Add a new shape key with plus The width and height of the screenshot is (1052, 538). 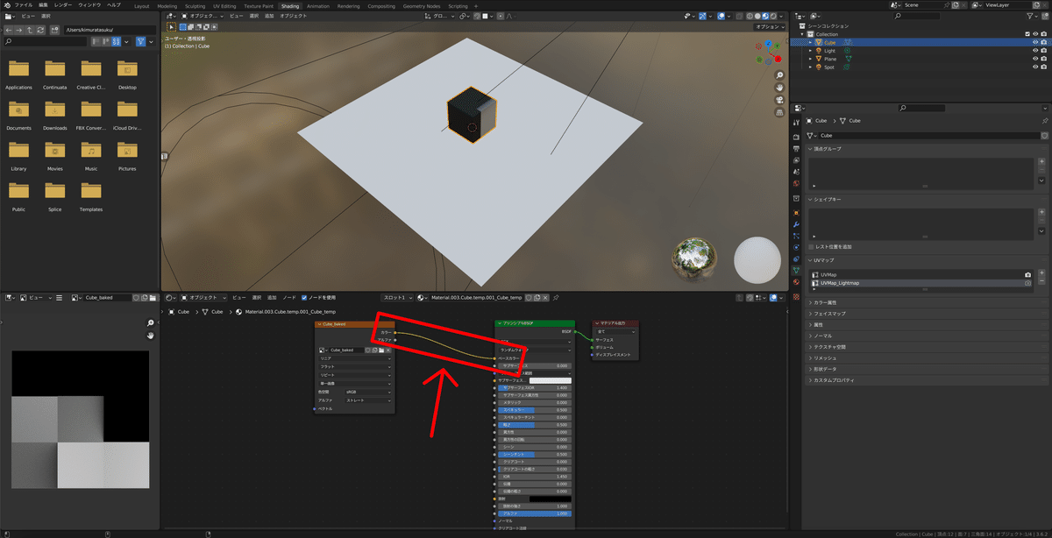1041,212
